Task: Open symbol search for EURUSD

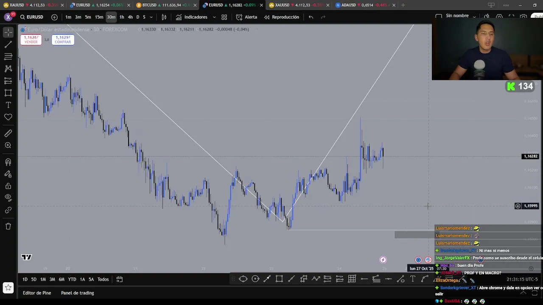Action: tap(31, 17)
